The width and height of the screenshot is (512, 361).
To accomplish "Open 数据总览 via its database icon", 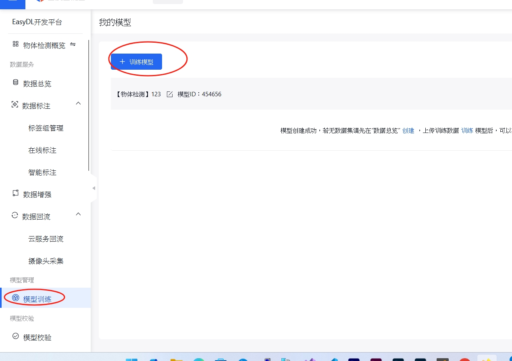I will 16,82.
